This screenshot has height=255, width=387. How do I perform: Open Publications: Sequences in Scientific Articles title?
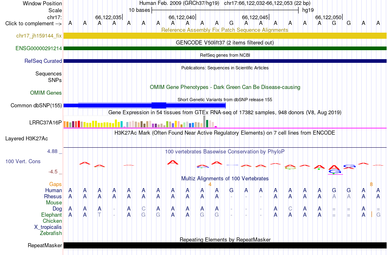[x=225, y=68]
